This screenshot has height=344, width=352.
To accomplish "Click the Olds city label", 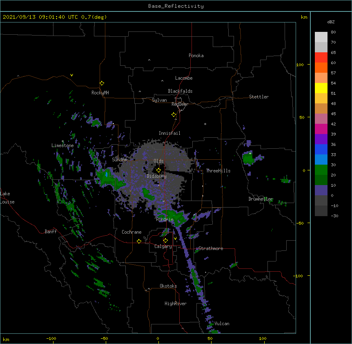I will click(x=158, y=161).
